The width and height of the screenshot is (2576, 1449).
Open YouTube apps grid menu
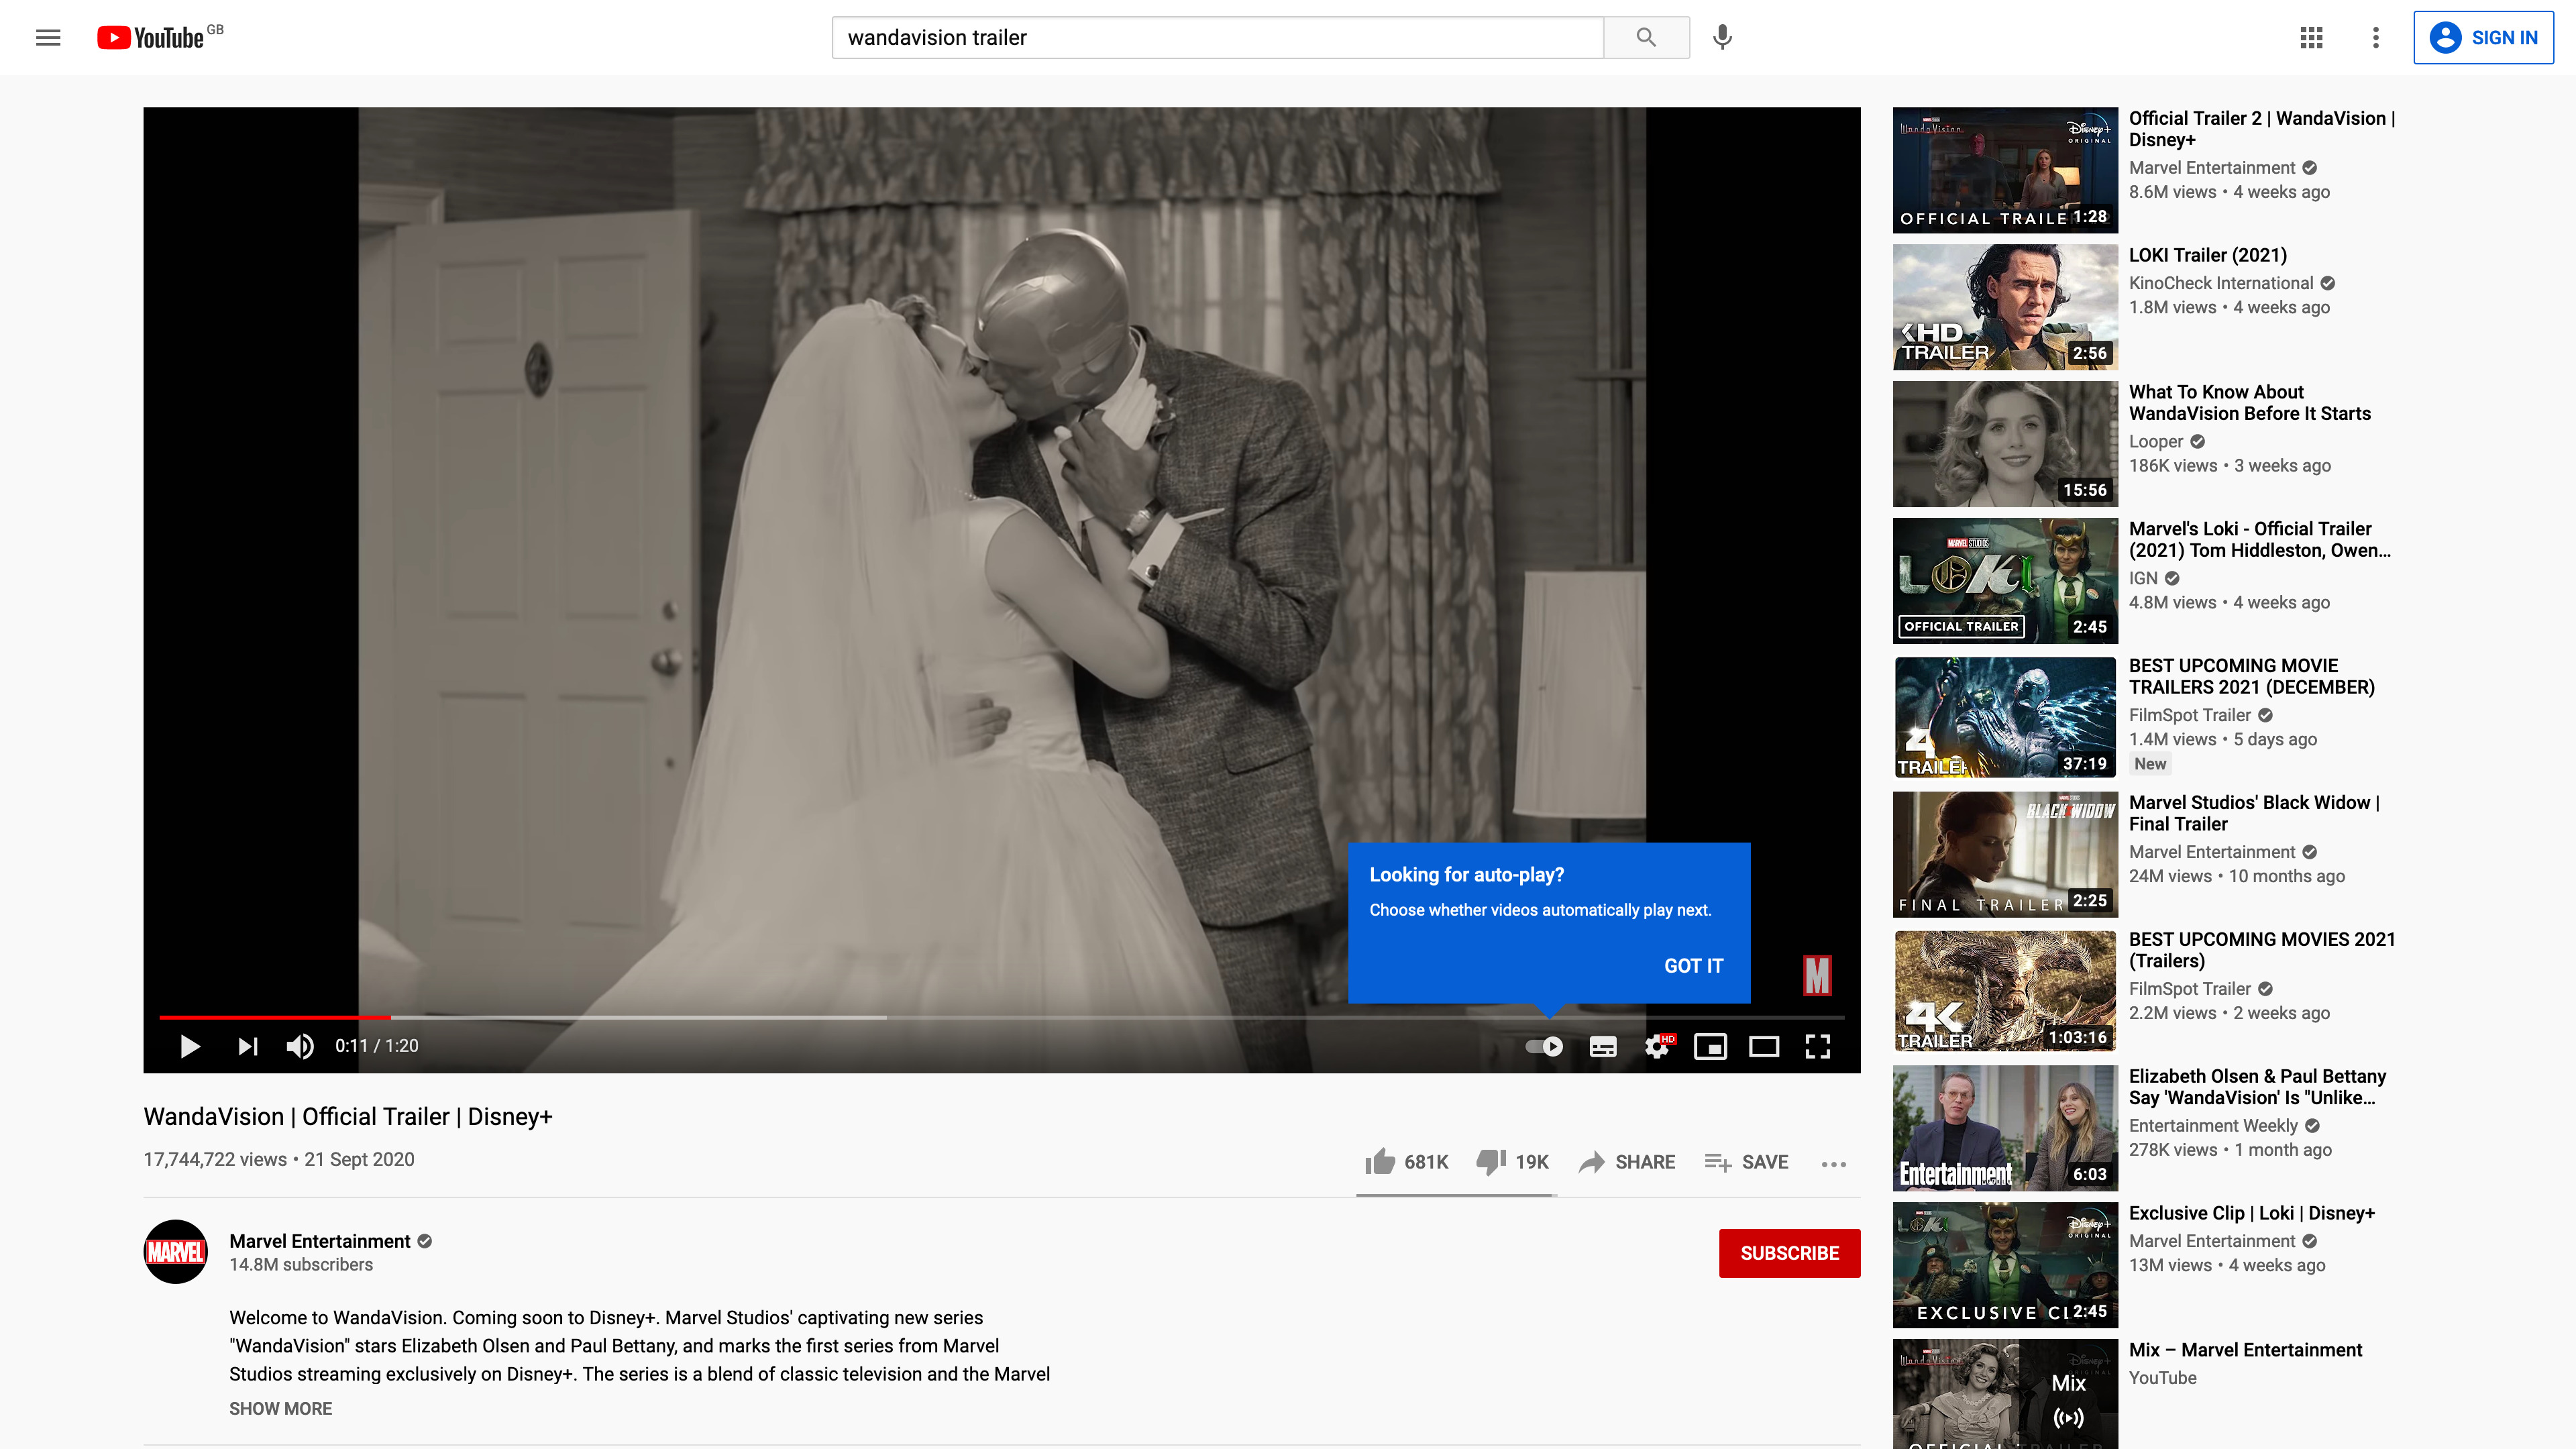tap(2311, 37)
